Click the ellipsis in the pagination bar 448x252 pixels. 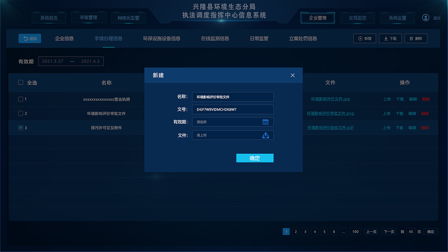coord(343,231)
